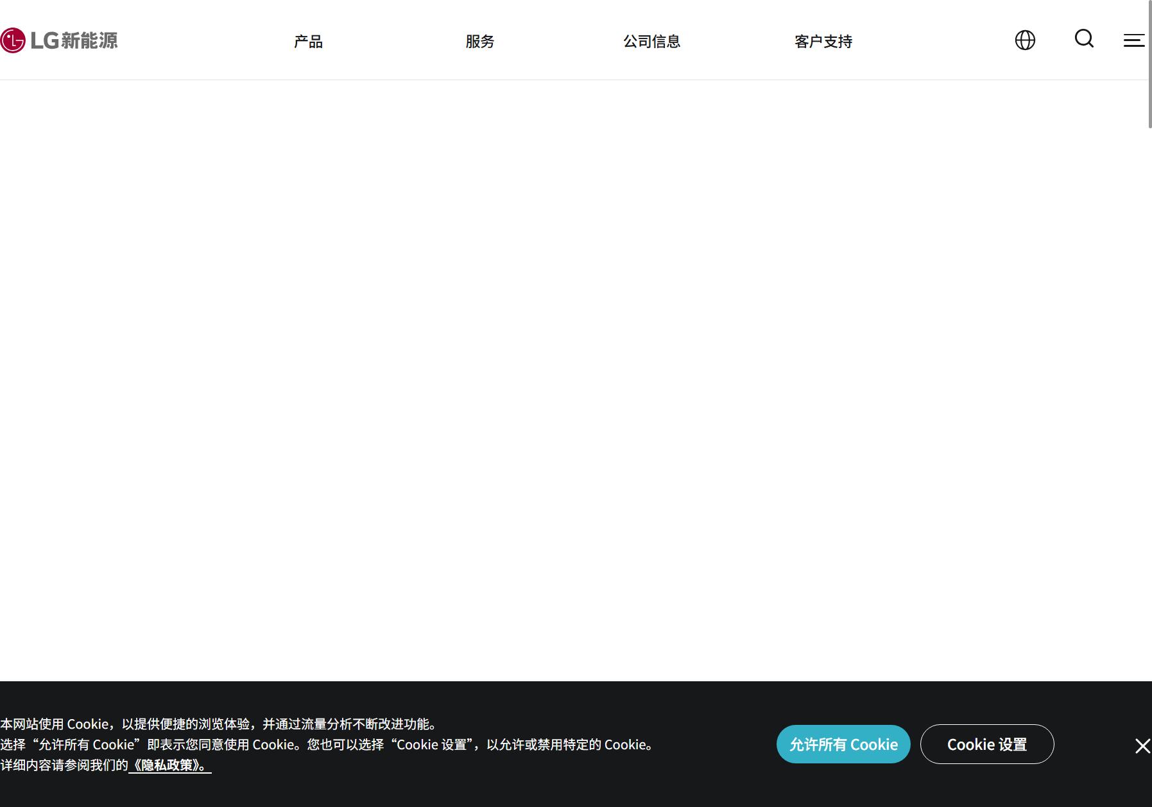Open the hamburger menu icon

(x=1134, y=40)
